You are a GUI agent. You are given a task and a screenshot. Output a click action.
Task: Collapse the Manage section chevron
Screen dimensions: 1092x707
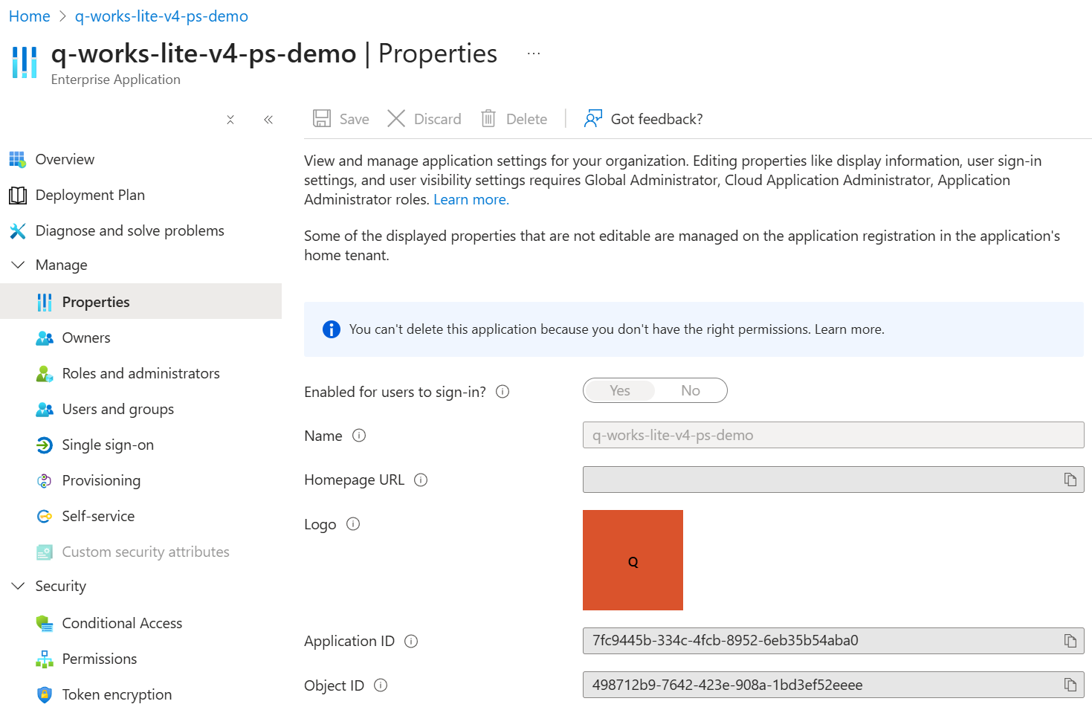coord(18,265)
